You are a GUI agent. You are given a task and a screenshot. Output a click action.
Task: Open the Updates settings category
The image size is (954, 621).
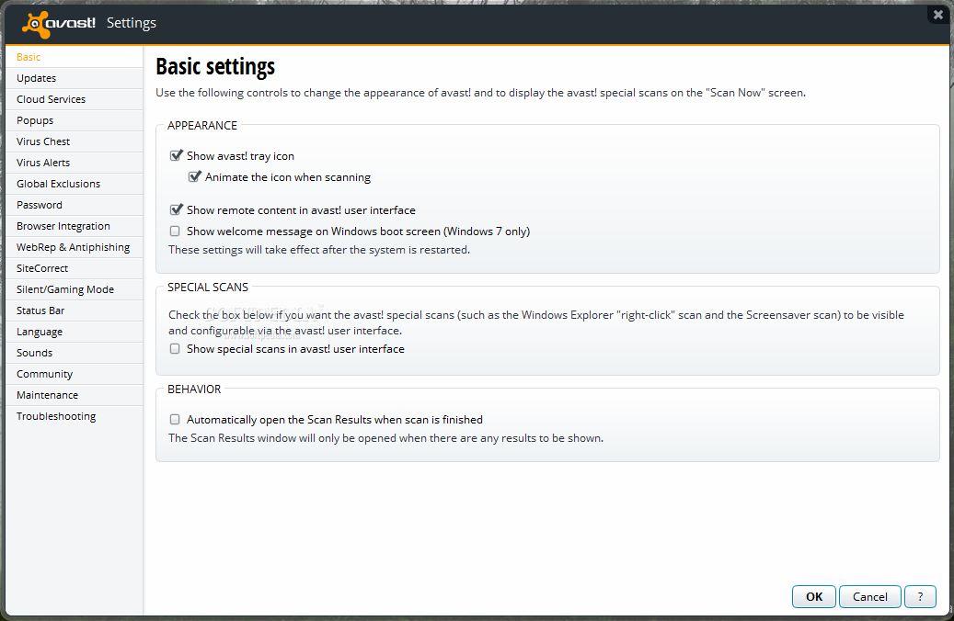pyautogui.click(x=75, y=78)
